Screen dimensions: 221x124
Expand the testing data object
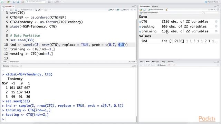coord(140,27)
